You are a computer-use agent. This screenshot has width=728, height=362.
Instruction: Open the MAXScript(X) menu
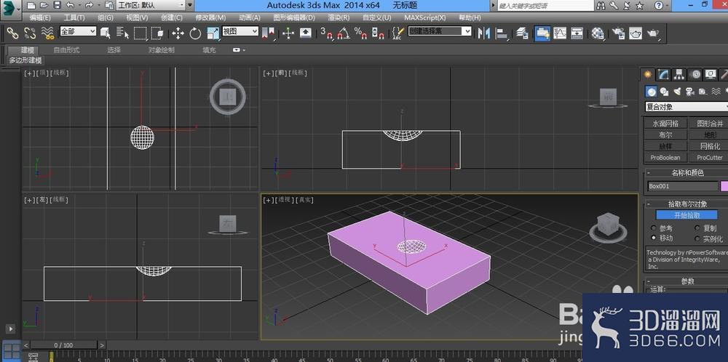coord(425,17)
